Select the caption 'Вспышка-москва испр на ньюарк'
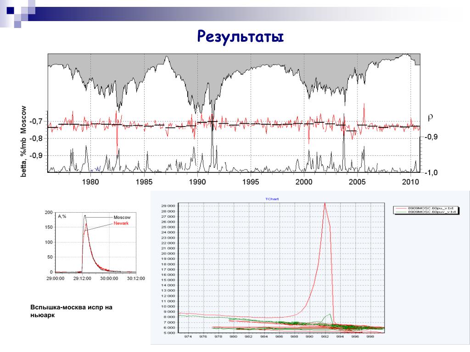This screenshot has width=470, height=352. coord(71,311)
